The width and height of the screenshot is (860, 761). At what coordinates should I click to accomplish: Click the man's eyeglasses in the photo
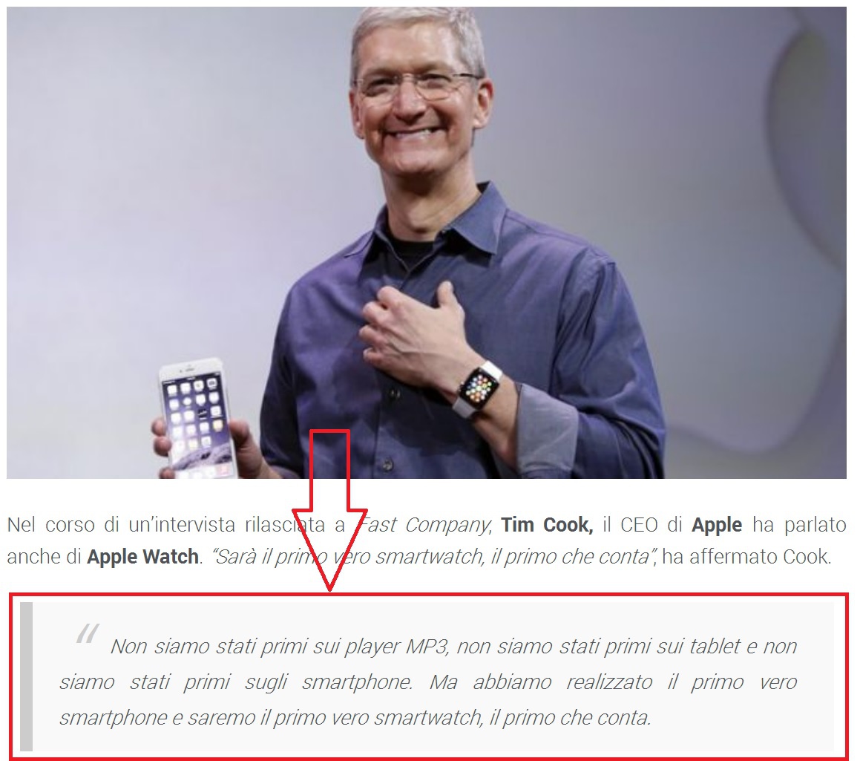click(417, 85)
